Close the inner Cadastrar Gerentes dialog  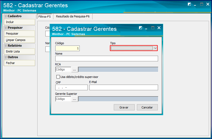pos(159,28)
